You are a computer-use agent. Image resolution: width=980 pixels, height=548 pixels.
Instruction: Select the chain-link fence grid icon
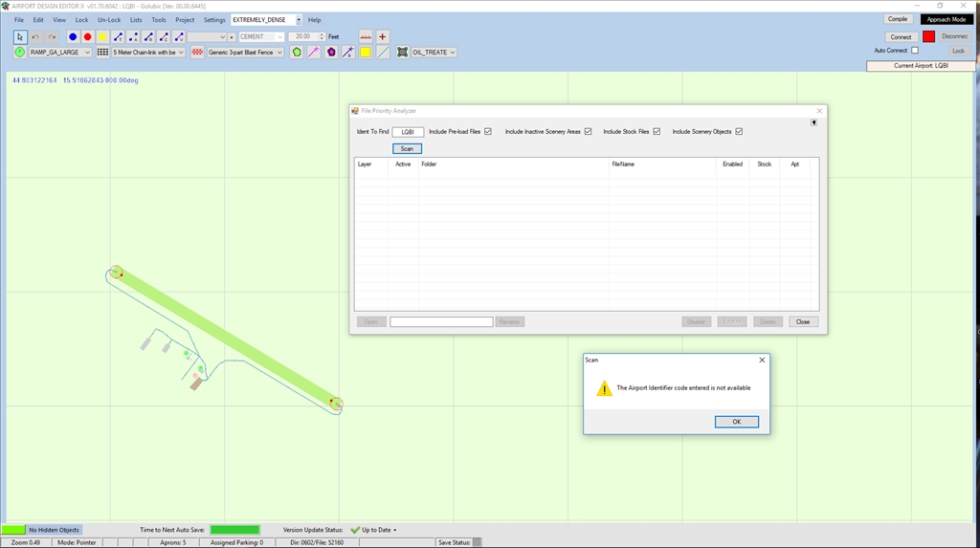[103, 53]
